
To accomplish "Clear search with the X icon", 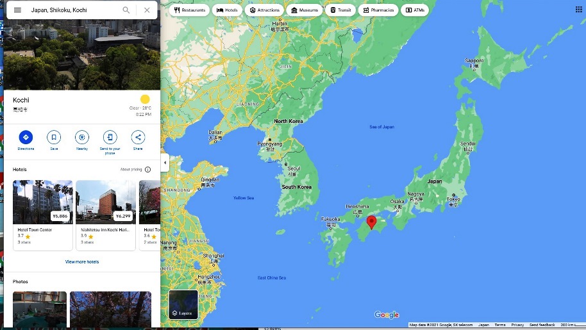I will 147,10.
